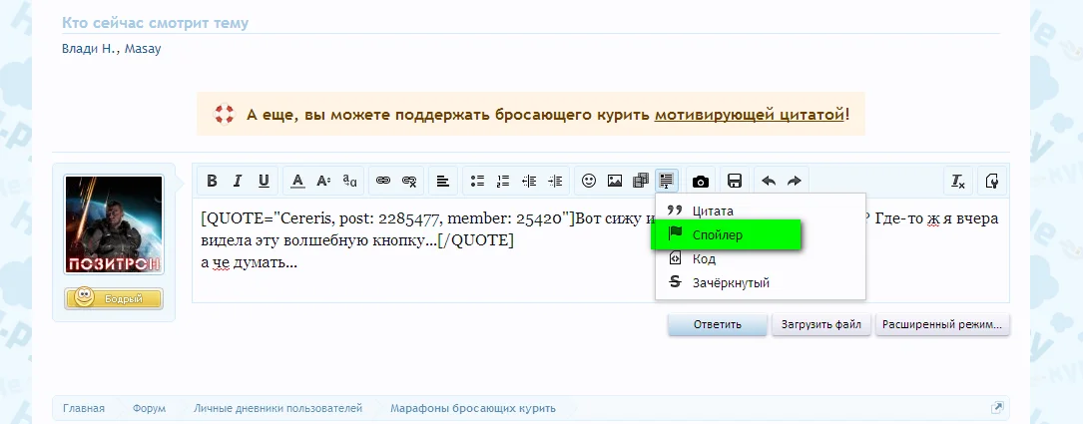
Task: Close the insert dropdown via its toolbar icon
Action: 667,181
